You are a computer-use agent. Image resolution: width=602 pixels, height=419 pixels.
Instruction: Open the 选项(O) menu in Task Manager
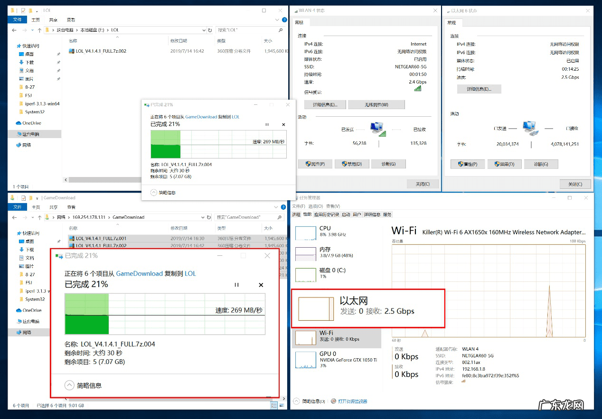316,206
